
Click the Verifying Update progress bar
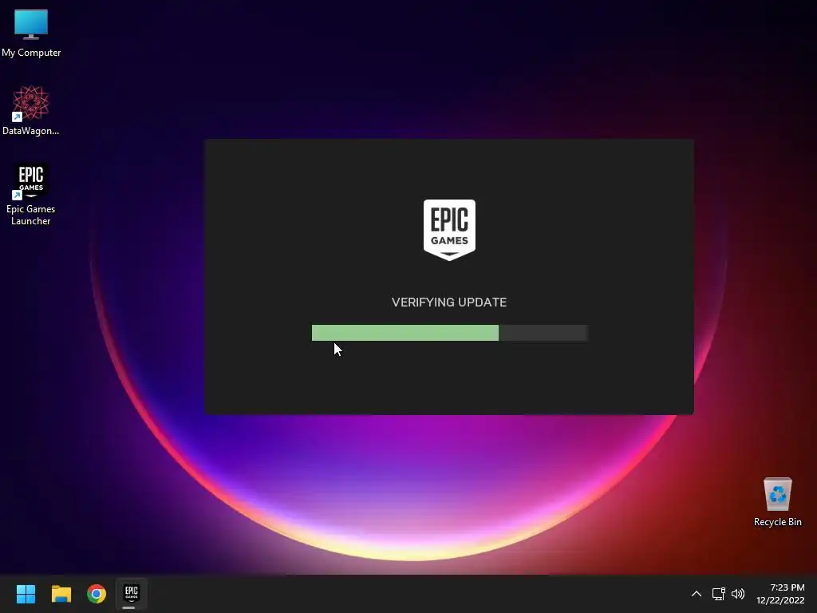tap(450, 333)
